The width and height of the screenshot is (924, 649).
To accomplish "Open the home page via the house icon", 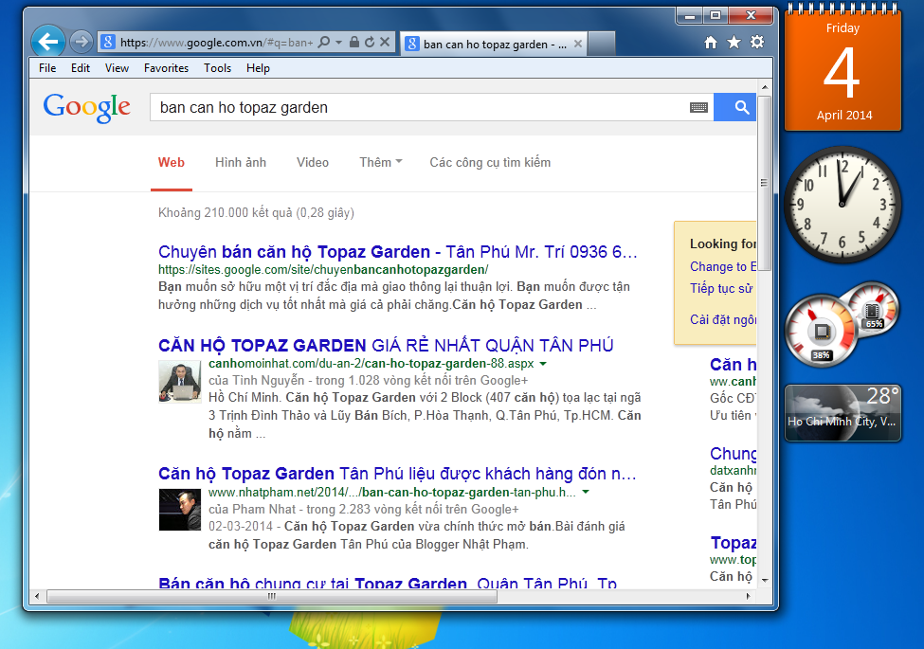I will [711, 43].
